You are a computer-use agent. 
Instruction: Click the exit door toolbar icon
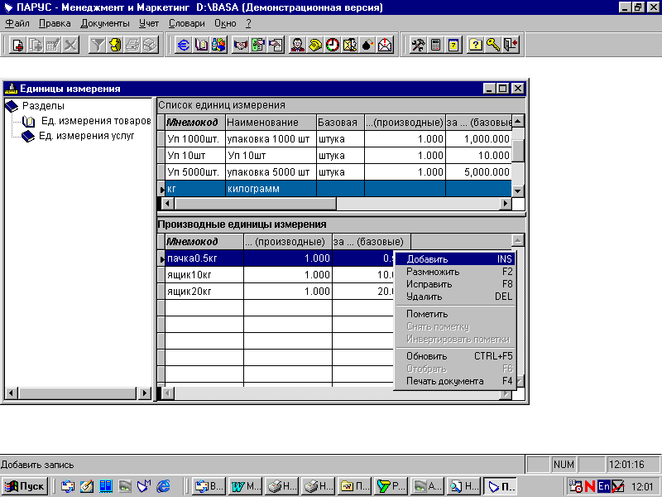point(511,46)
